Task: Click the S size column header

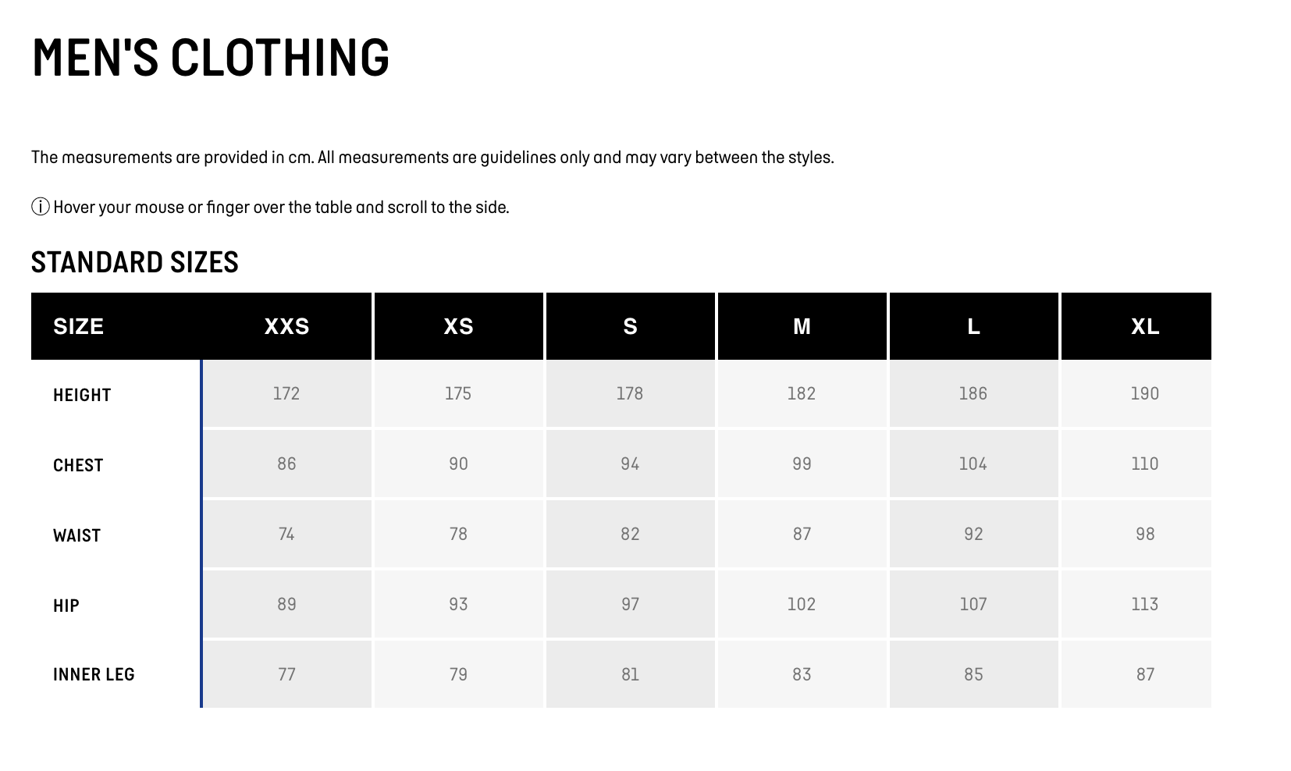Action: [x=630, y=326]
